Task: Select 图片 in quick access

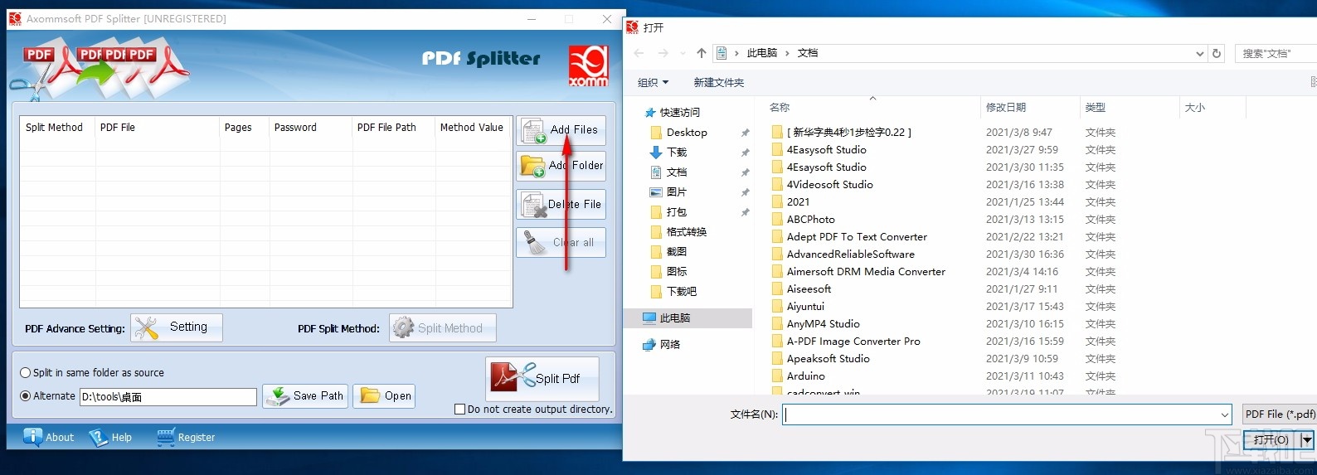Action: click(x=677, y=192)
